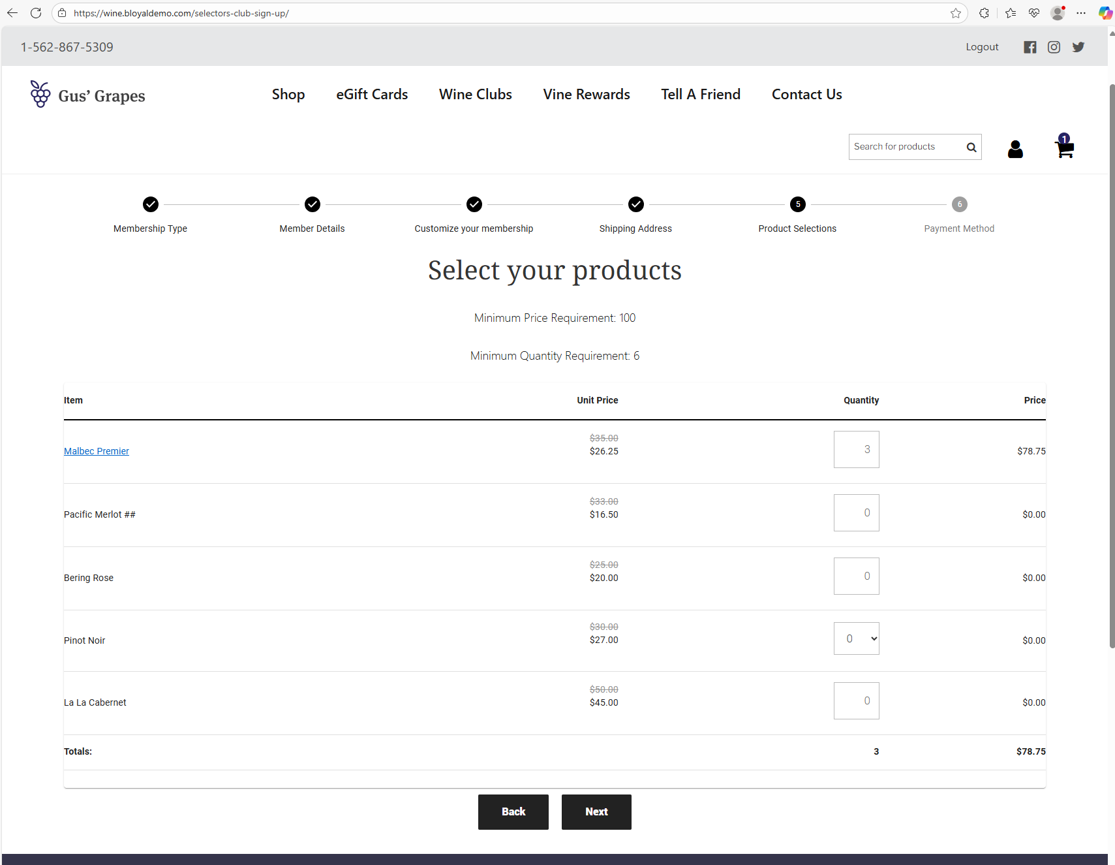Click the user account profile icon
This screenshot has height=865, width=1115.
point(1015,149)
